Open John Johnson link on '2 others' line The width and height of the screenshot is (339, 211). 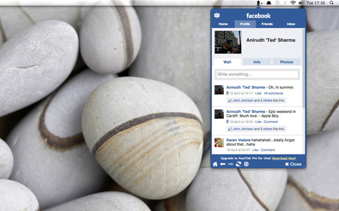pyautogui.click(x=243, y=101)
